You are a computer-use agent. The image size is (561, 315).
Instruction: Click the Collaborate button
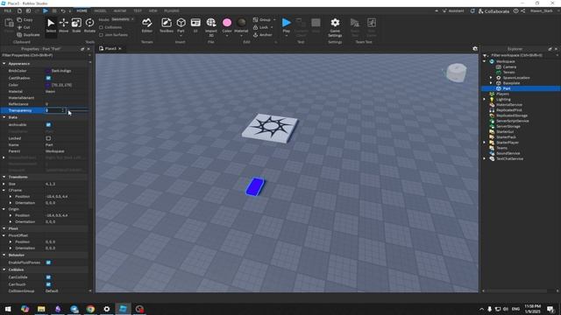coord(494,11)
